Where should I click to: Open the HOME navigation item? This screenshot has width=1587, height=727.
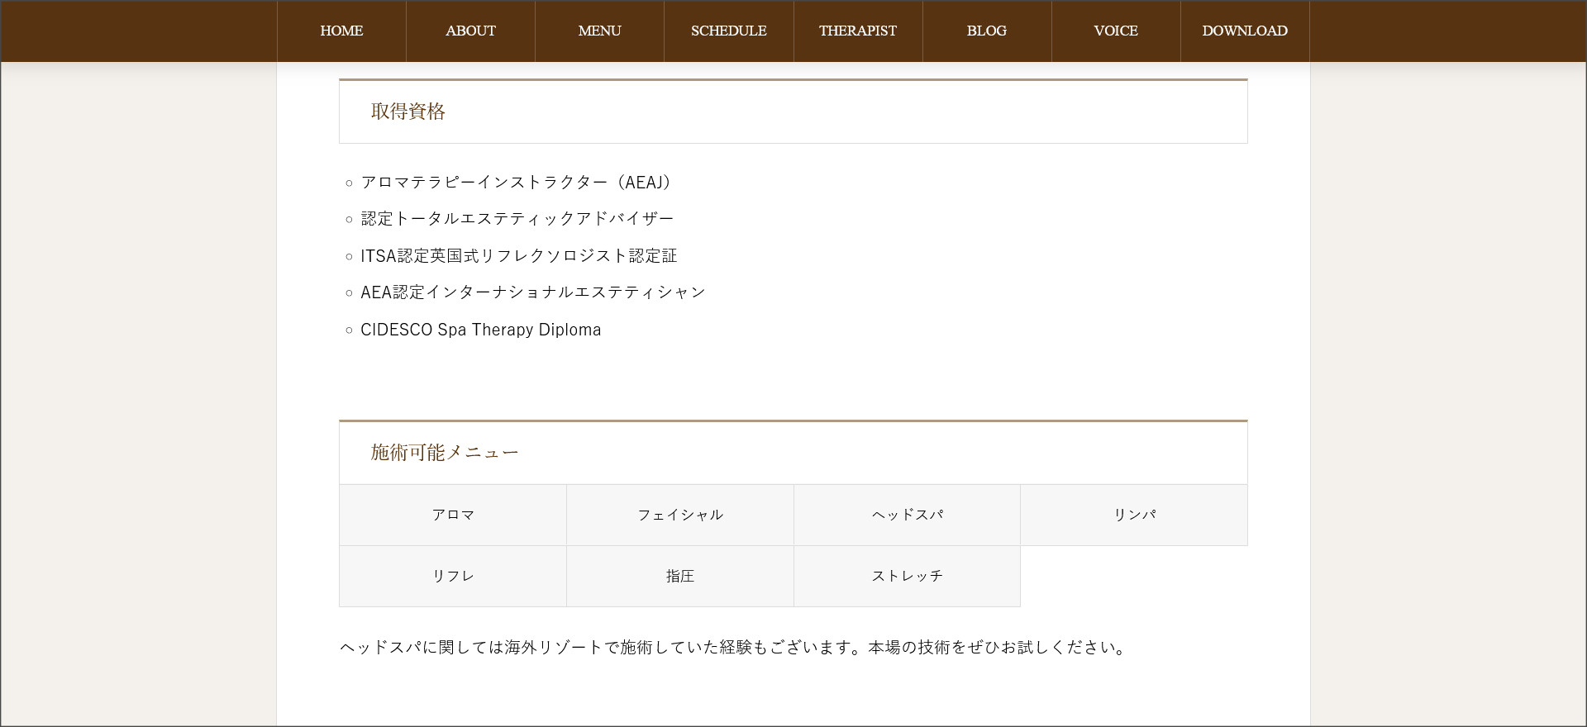pos(341,31)
